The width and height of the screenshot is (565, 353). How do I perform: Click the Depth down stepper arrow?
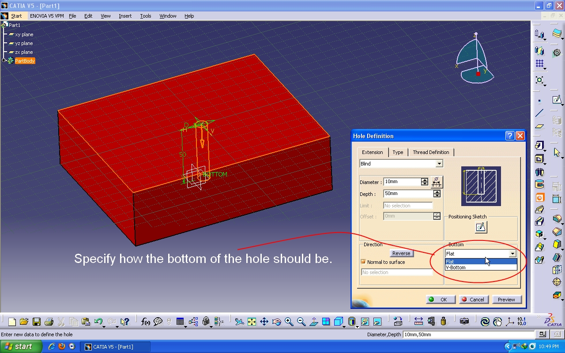[x=437, y=195]
